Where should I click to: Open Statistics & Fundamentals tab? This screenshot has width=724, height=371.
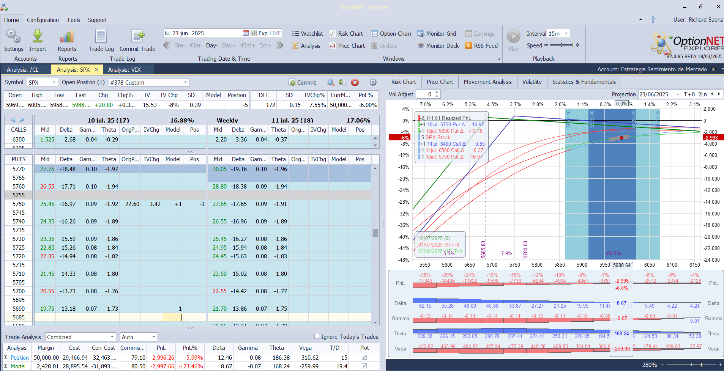[x=584, y=82]
